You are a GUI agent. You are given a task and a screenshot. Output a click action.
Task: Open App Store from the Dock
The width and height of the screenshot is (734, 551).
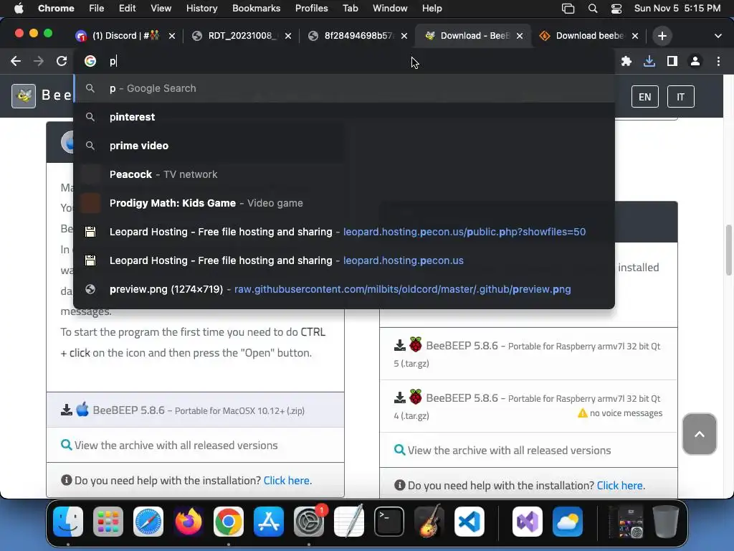(x=269, y=522)
